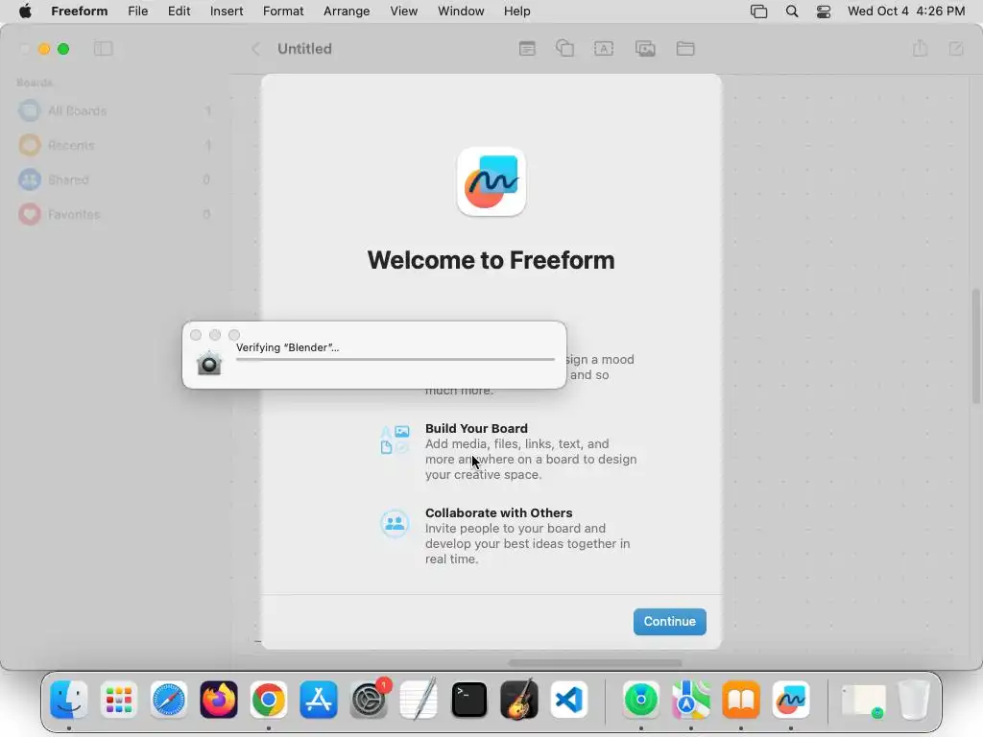Go back using the chevron beside Untitled

pyautogui.click(x=255, y=49)
